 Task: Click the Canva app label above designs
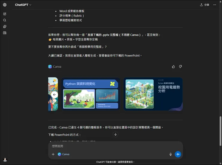click(55, 66)
